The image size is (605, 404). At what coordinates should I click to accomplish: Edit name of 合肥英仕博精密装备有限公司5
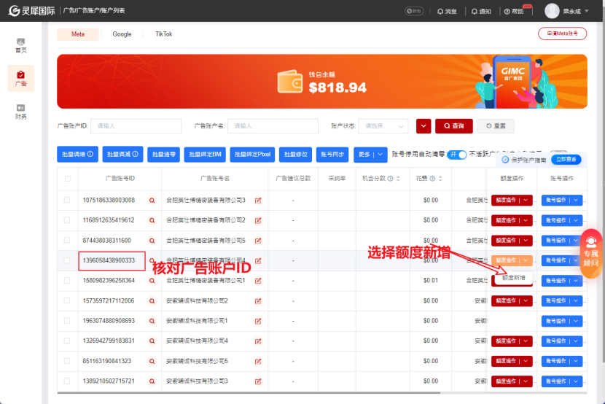point(258,241)
